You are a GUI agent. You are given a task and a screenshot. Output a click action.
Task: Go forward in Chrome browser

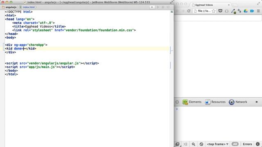pyautogui.click(x=183, y=11)
